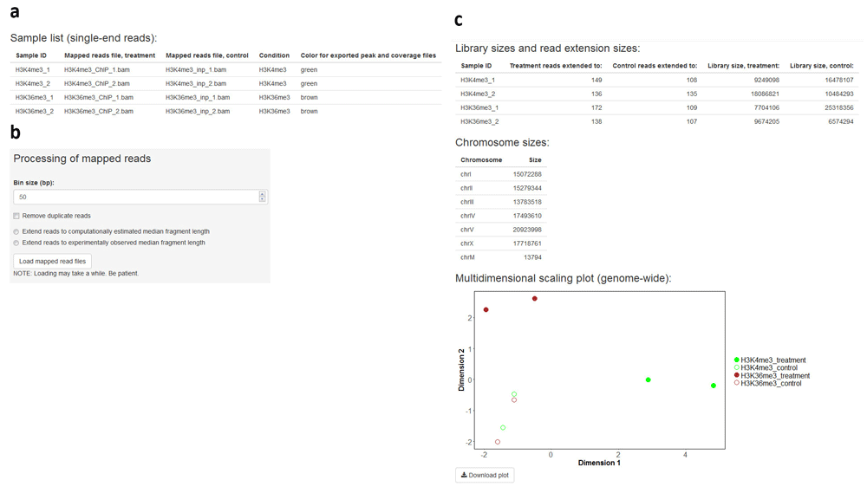Click the H3K4me3_inp_2.bam cell
867x493 pixels.
(196, 84)
